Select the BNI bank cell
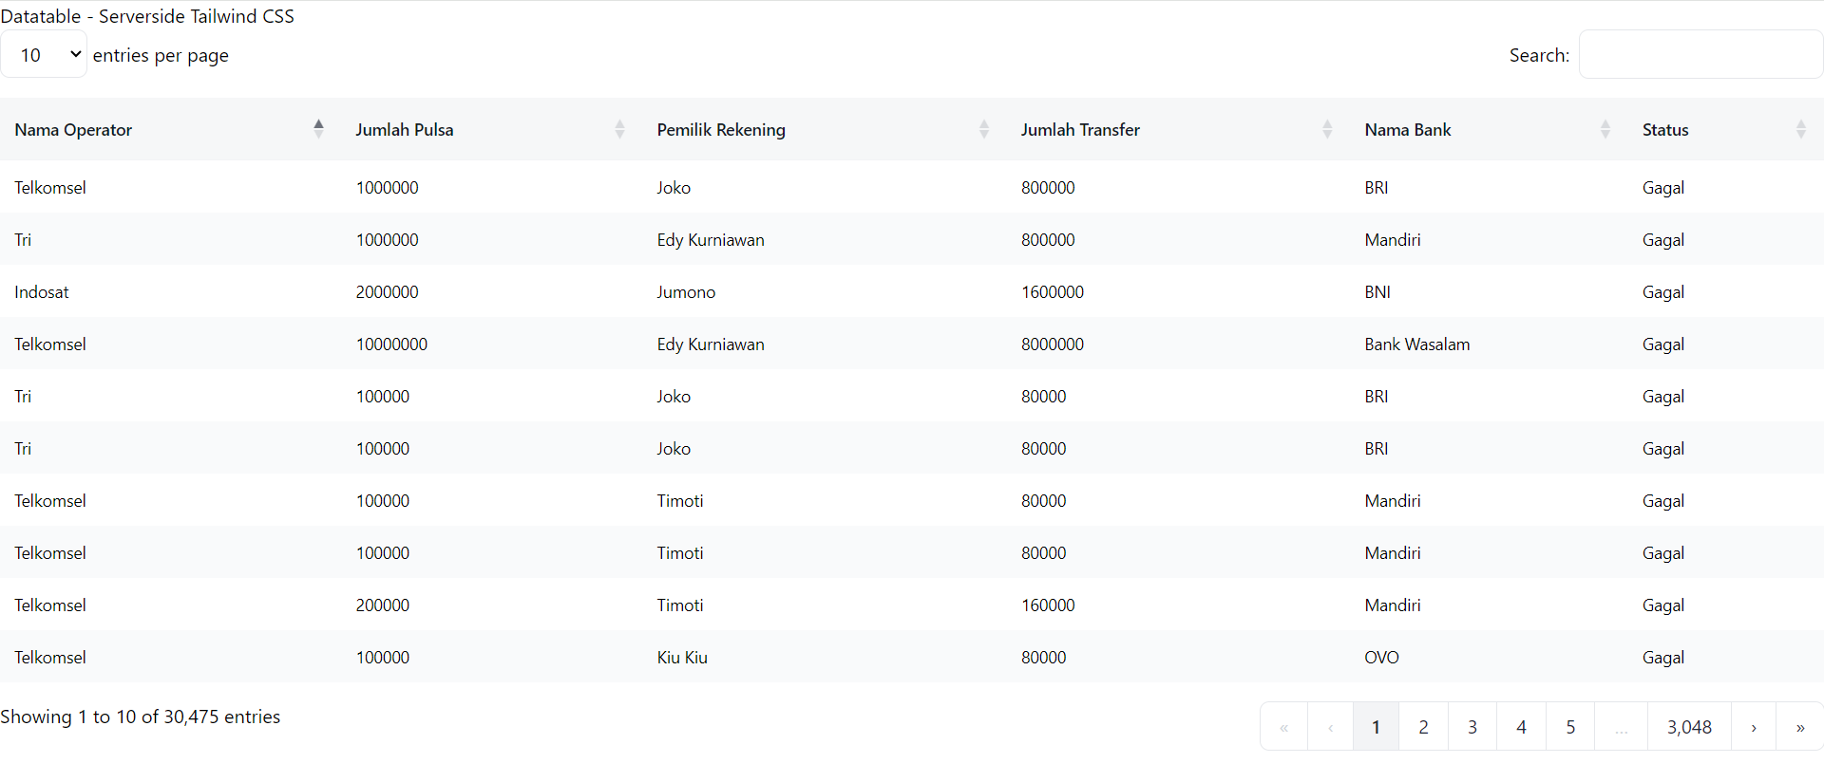The width and height of the screenshot is (1824, 782). tap(1377, 292)
